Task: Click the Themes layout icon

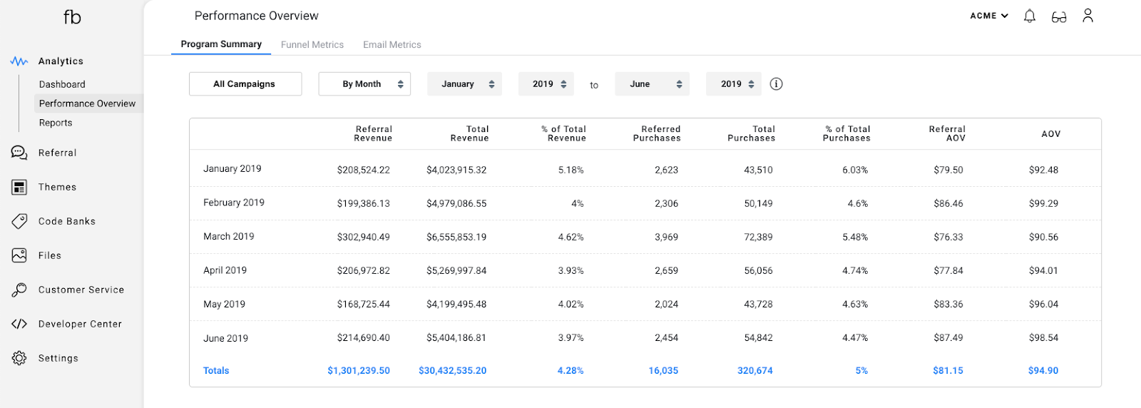Action: tap(19, 187)
